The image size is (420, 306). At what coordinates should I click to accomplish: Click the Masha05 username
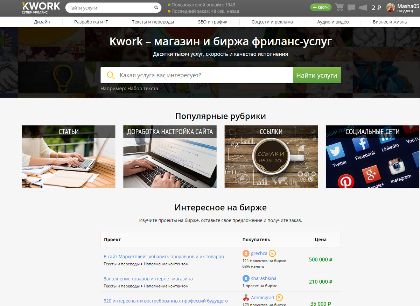pyautogui.click(x=408, y=6)
